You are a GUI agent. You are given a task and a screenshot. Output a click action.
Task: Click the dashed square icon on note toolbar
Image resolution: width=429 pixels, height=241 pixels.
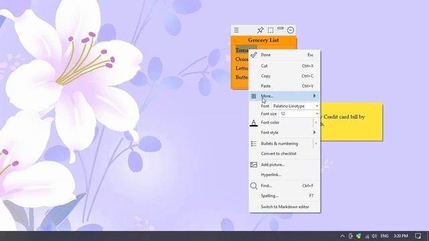pyautogui.click(x=271, y=30)
